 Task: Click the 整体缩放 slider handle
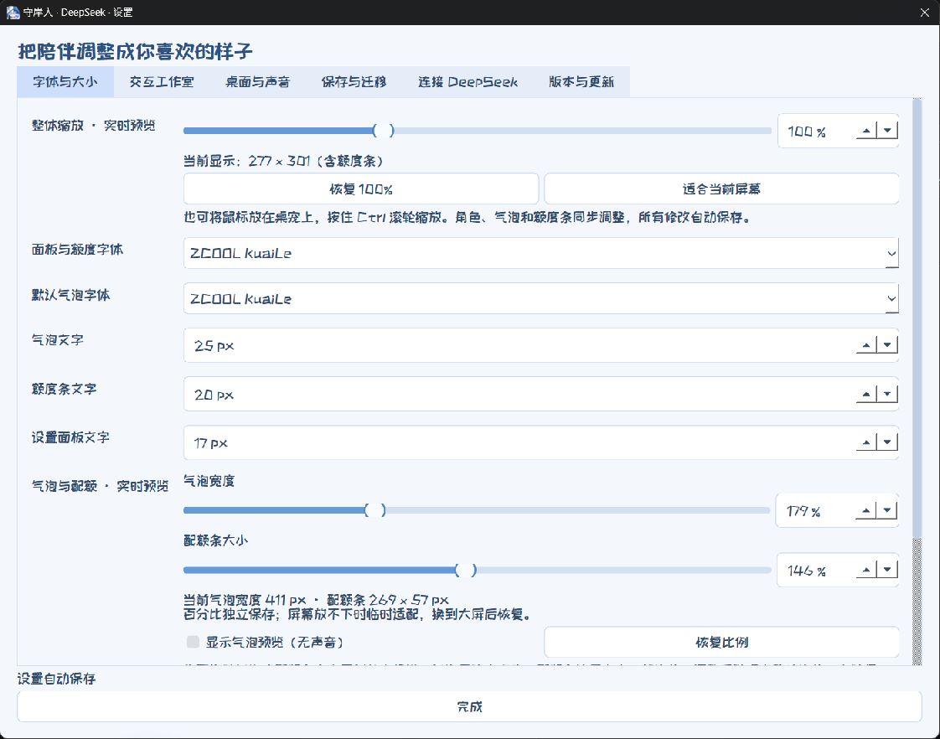(384, 130)
